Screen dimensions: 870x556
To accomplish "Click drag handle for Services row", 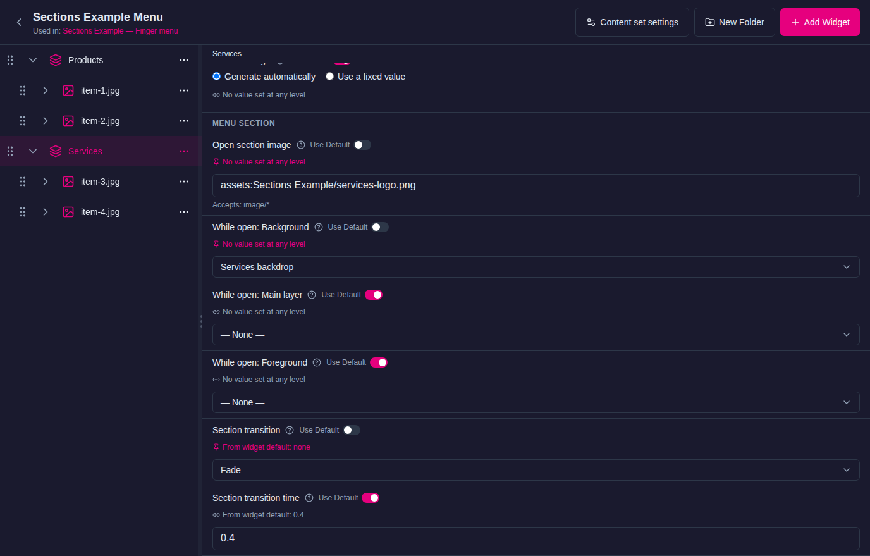I will tap(10, 151).
